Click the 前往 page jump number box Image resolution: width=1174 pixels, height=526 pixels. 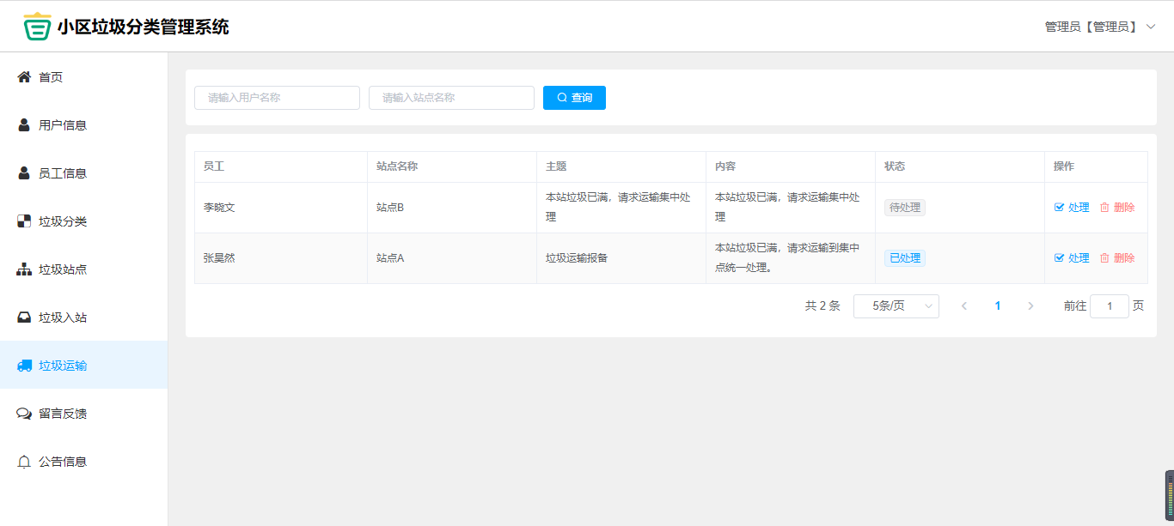tap(1109, 306)
